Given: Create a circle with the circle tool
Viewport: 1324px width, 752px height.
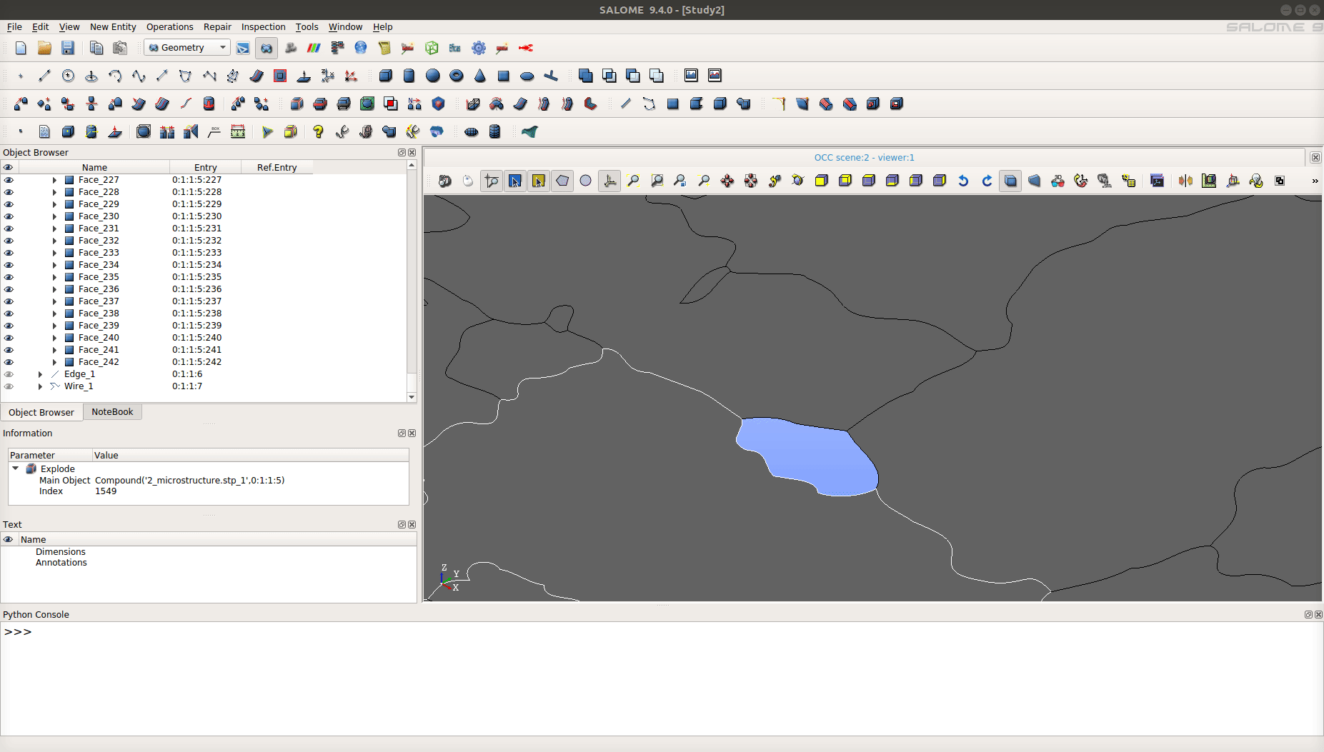Looking at the screenshot, I should [x=68, y=76].
